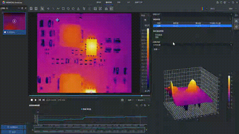The image size is (239, 134).
Task: Click the video playback progress slider handle
Action: (142, 96)
